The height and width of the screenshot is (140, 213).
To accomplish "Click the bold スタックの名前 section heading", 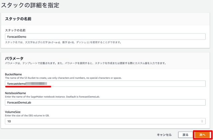I will click(18, 19).
